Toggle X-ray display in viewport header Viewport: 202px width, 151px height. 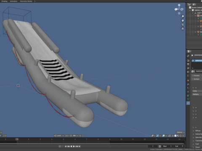(170, 136)
